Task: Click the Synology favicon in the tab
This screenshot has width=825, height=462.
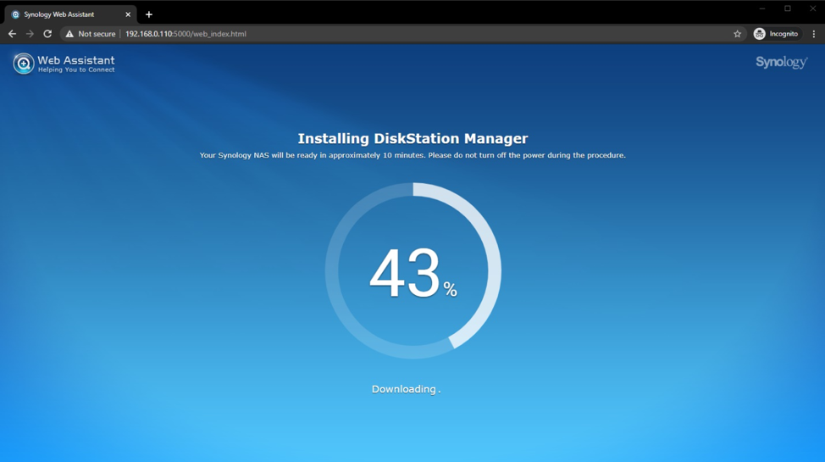Action: 15,14
